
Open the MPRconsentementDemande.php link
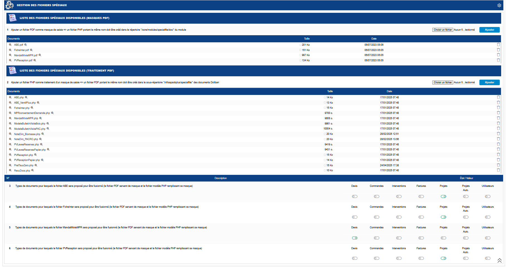(x=32, y=113)
